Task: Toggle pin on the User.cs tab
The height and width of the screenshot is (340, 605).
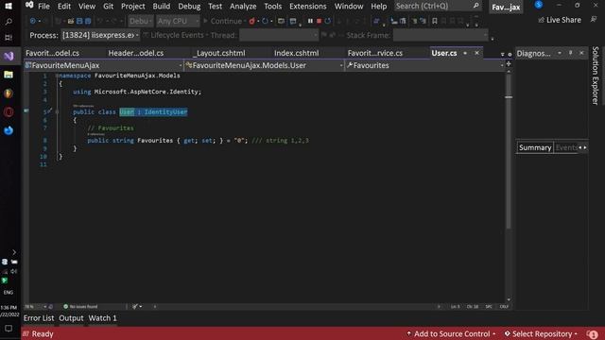Action: [465, 53]
